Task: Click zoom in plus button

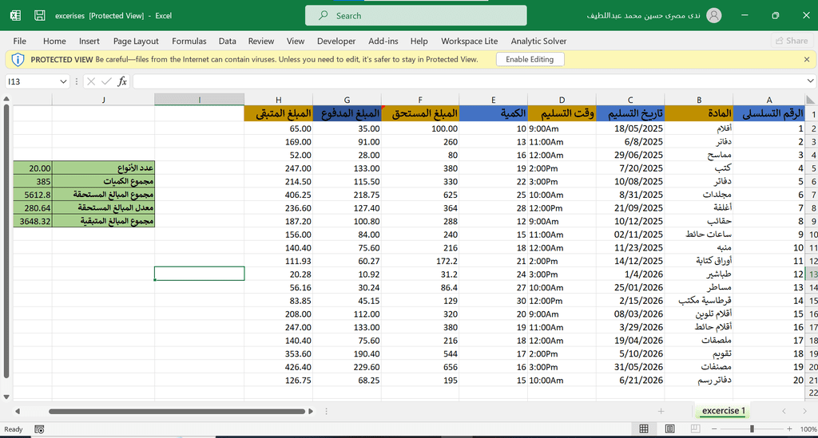Action: click(790, 429)
